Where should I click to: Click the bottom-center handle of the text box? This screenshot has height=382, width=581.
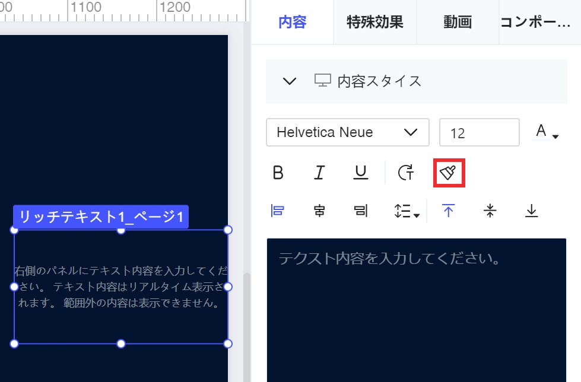pyautogui.click(x=121, y=344)
